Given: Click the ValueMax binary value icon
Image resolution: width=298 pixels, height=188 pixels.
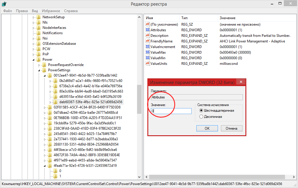Looking at the screenshot, I should point(148,52).
